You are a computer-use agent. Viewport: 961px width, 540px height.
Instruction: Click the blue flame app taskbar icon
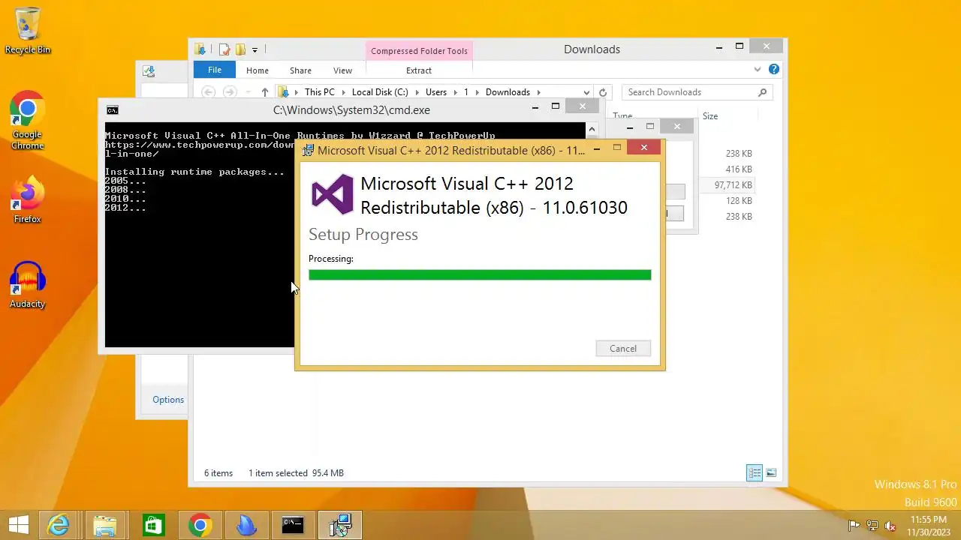coord(246,525)
